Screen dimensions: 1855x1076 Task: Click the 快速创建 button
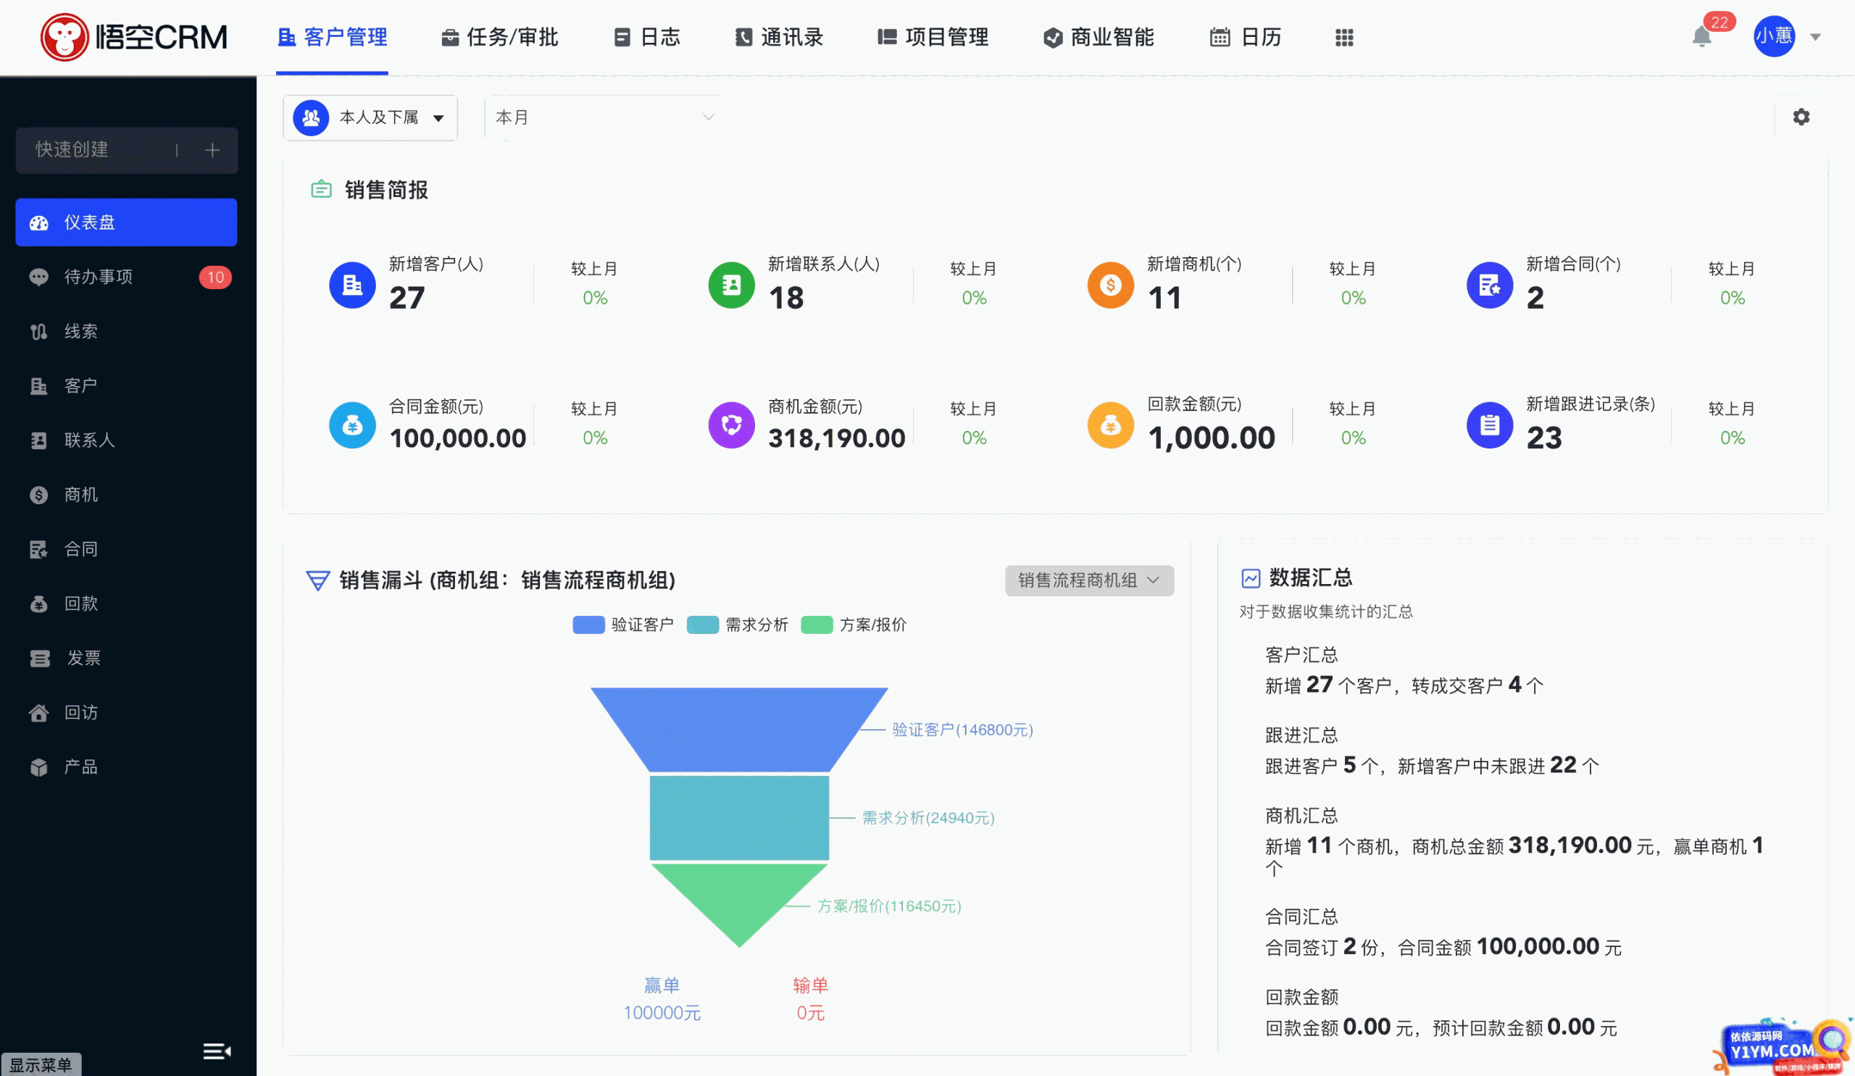click(127, 150)
